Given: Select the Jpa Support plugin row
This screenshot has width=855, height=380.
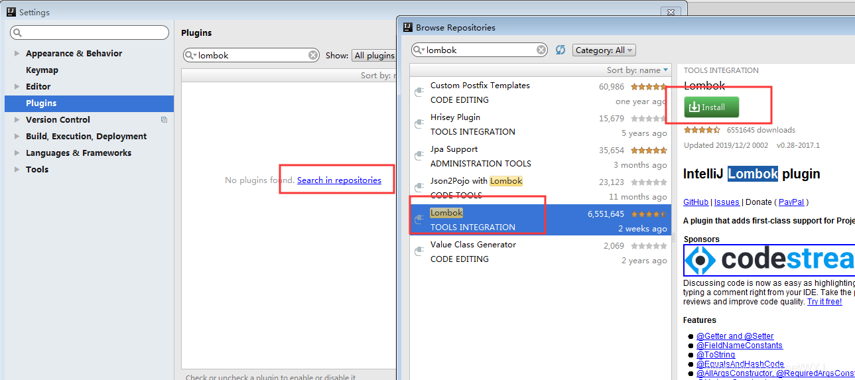Looking at the screenshot, I should pos(540,156).
